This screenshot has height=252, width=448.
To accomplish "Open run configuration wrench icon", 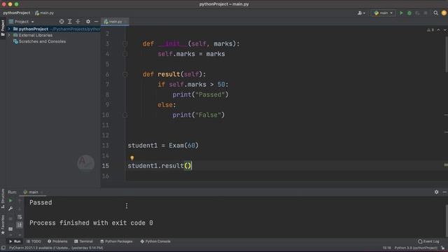I will pos(10,209).
